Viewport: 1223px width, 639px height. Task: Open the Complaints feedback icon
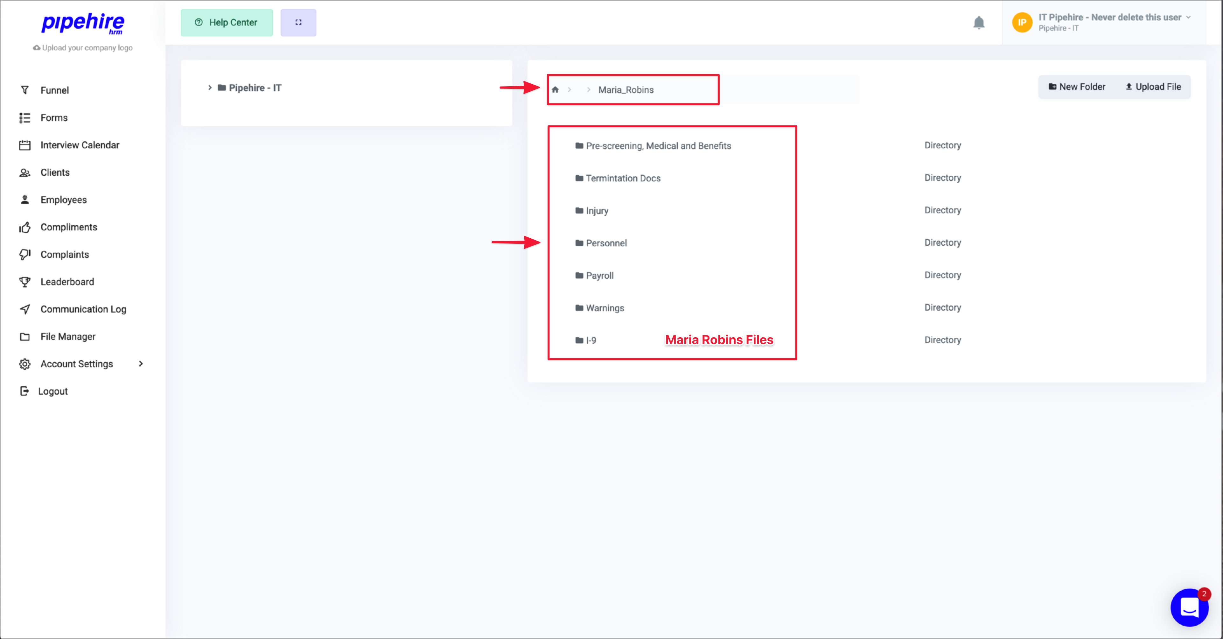(25, 255)
